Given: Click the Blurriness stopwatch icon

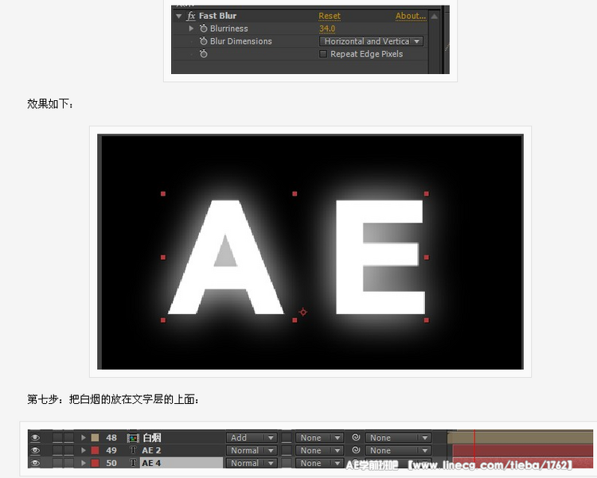Looking at the screenshot, I should tap(204, 29).
